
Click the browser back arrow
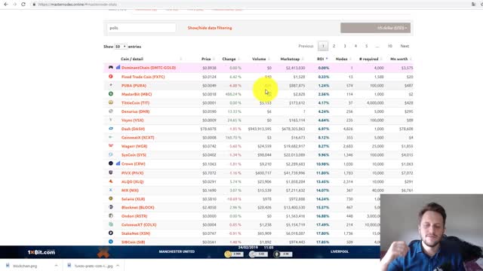pyautogui.click(x=6, y=5)
